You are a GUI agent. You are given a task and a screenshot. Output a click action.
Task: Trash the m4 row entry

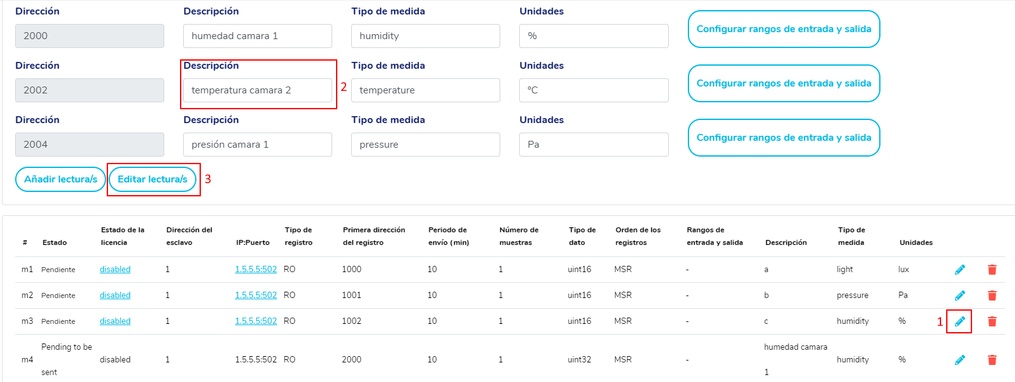[992, 360]
